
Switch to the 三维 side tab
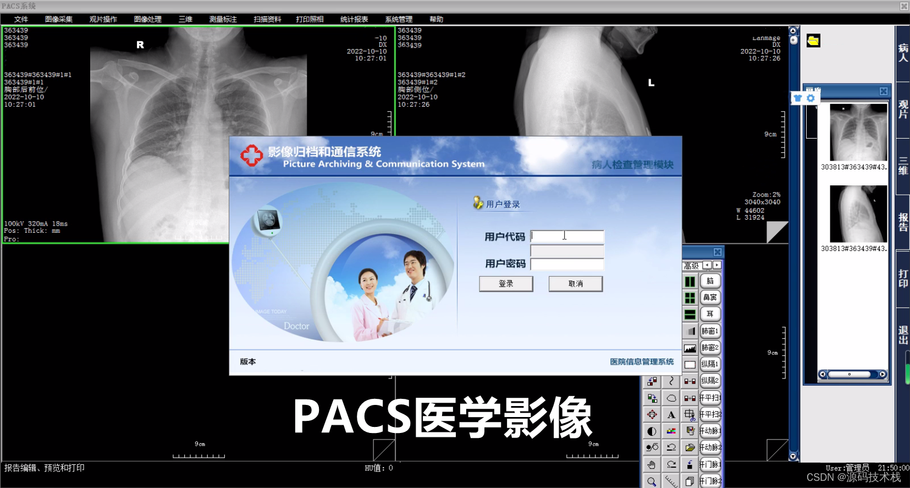pos(903,166)
